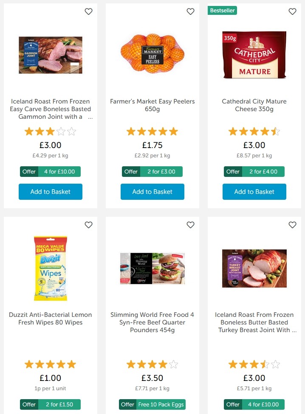Image resolution: width=305 pixels, height=414 pixels.
Task: Open Slimming World Quarter Pounders title link
Action: point(152,322)
